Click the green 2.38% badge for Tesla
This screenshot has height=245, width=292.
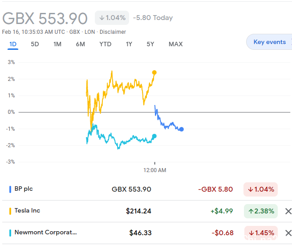click(261, 211)
